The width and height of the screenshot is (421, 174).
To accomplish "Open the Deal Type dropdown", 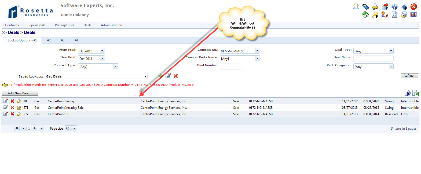I will [x=391, y=51].
